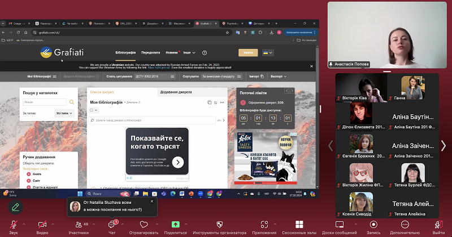
Task: Click the Імпорт import icon button
Action: [257, 77]
